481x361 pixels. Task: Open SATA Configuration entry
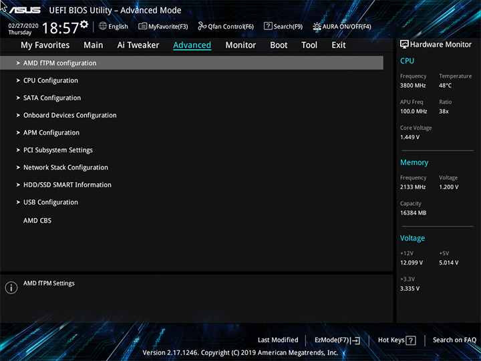point(52,98)
